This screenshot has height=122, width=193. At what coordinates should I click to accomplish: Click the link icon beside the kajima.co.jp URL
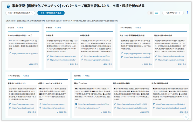[x=114, y=104]
